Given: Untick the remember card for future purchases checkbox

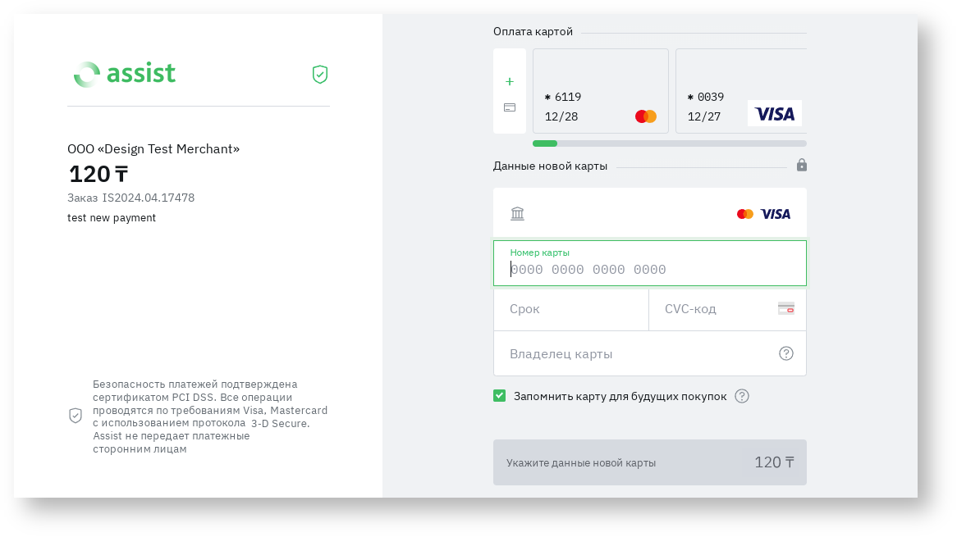Looking at the screenshot, I should click(500, 396).
